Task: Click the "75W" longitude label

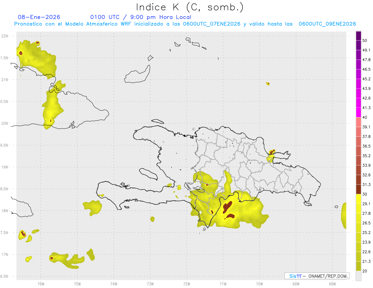Action: pos(77,284)
